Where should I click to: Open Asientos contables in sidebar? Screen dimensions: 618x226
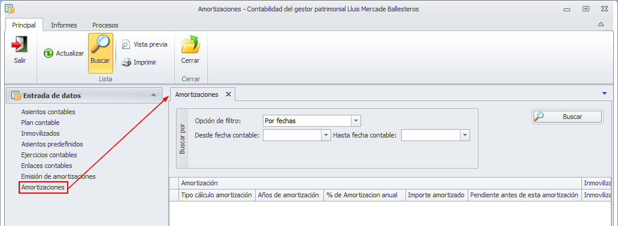pyautogui.click(x=48, y=112)
